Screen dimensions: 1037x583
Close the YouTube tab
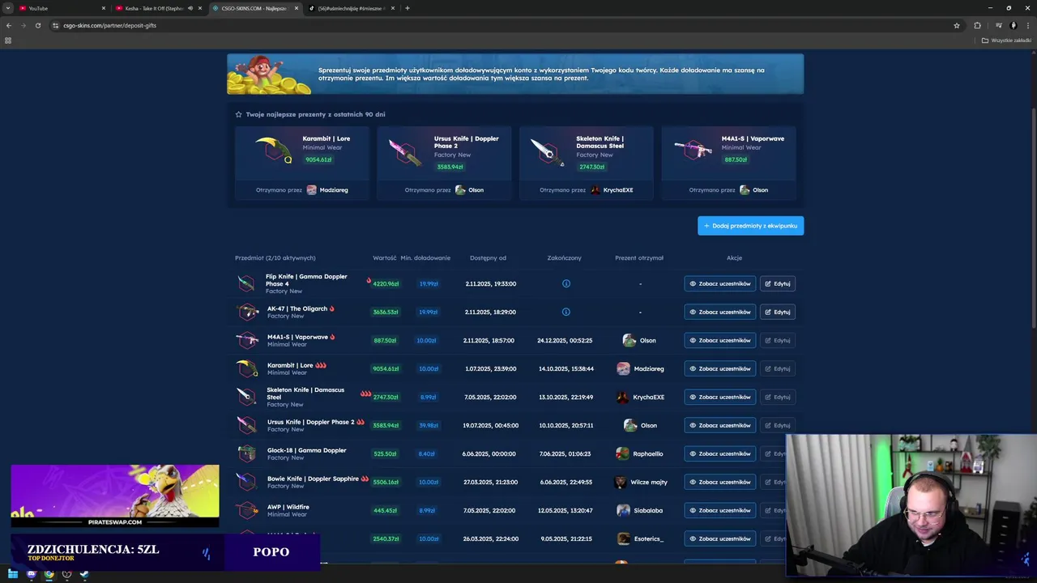[104, 8]
